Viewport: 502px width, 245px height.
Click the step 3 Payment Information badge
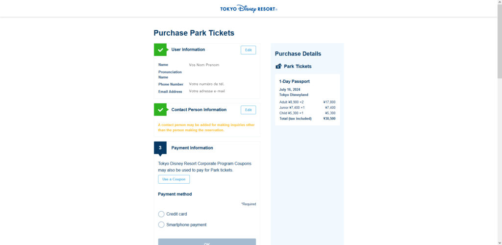click(160, 148)
